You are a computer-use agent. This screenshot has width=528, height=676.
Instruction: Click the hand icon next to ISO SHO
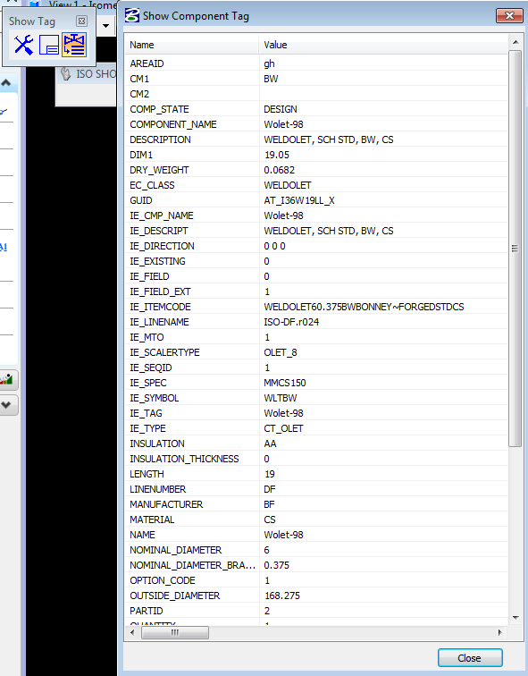(x=66, y=73)
